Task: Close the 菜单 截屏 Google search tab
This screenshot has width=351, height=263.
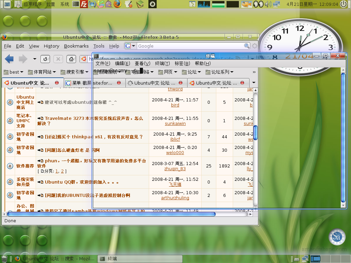Action: [119, 83]
